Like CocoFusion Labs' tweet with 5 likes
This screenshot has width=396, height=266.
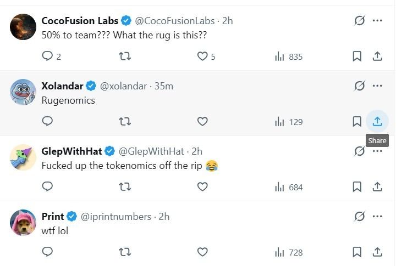pos(202,56)
